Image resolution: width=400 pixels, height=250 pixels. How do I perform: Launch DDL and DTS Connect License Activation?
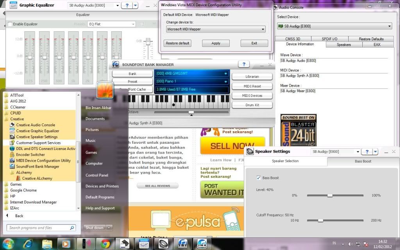tap(42, 149)
